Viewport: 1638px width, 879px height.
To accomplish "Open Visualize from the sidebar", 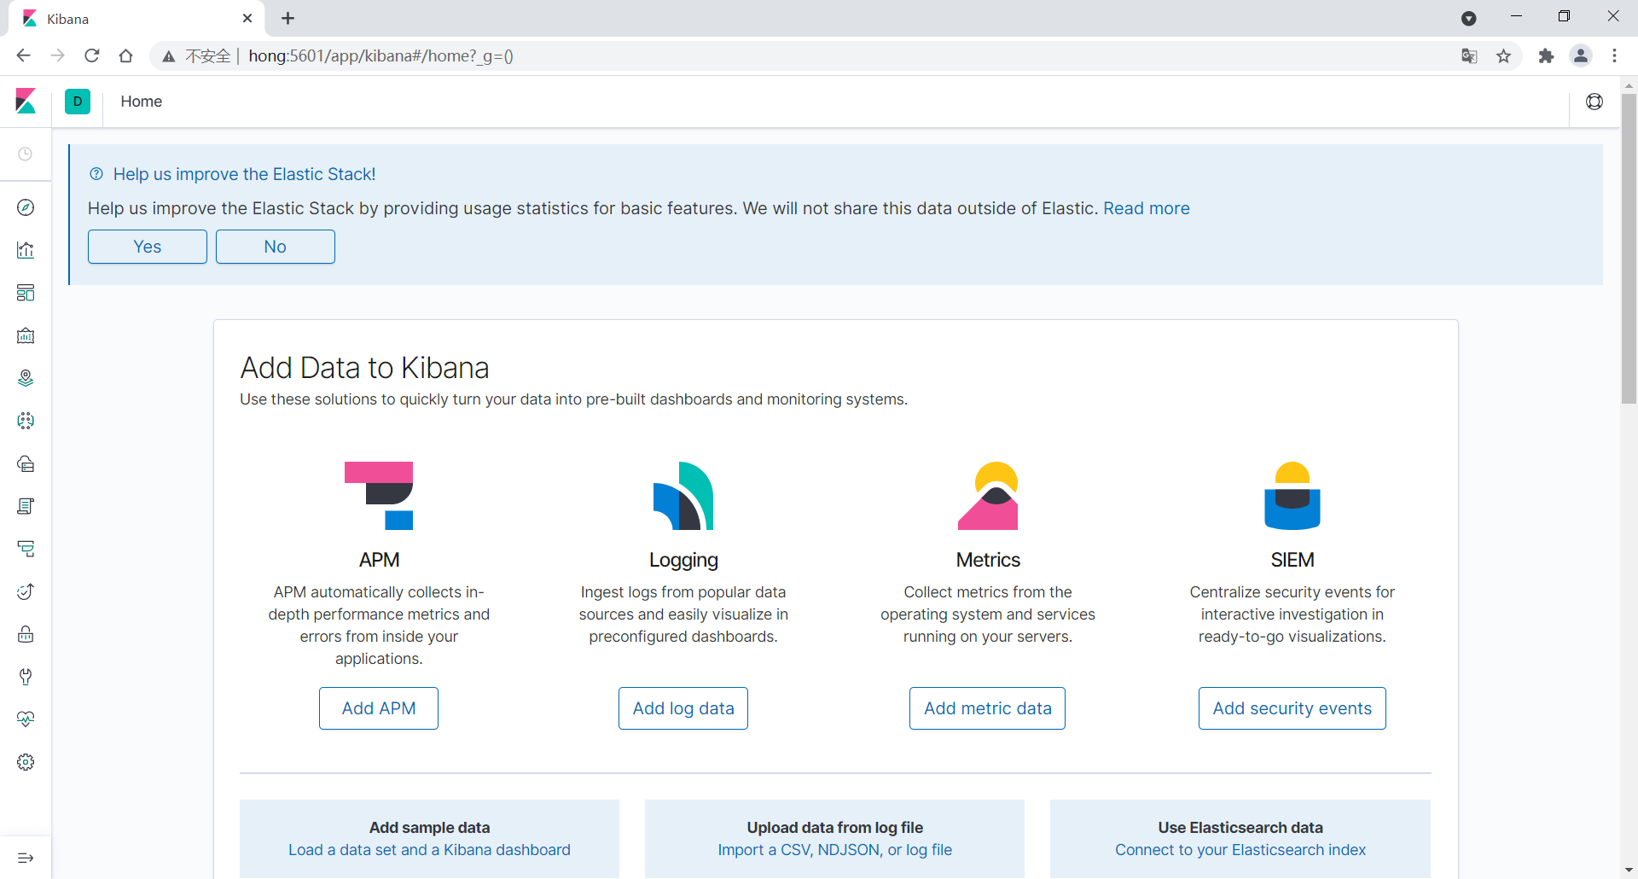I will click(26, 250).
